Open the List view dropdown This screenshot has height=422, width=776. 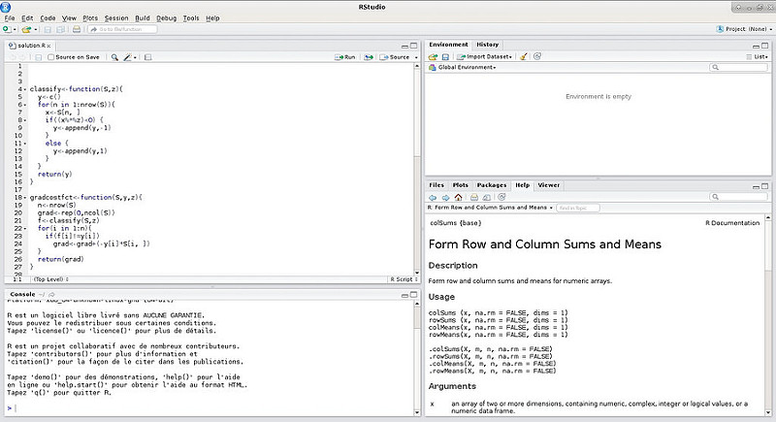[x=759, y=57]
